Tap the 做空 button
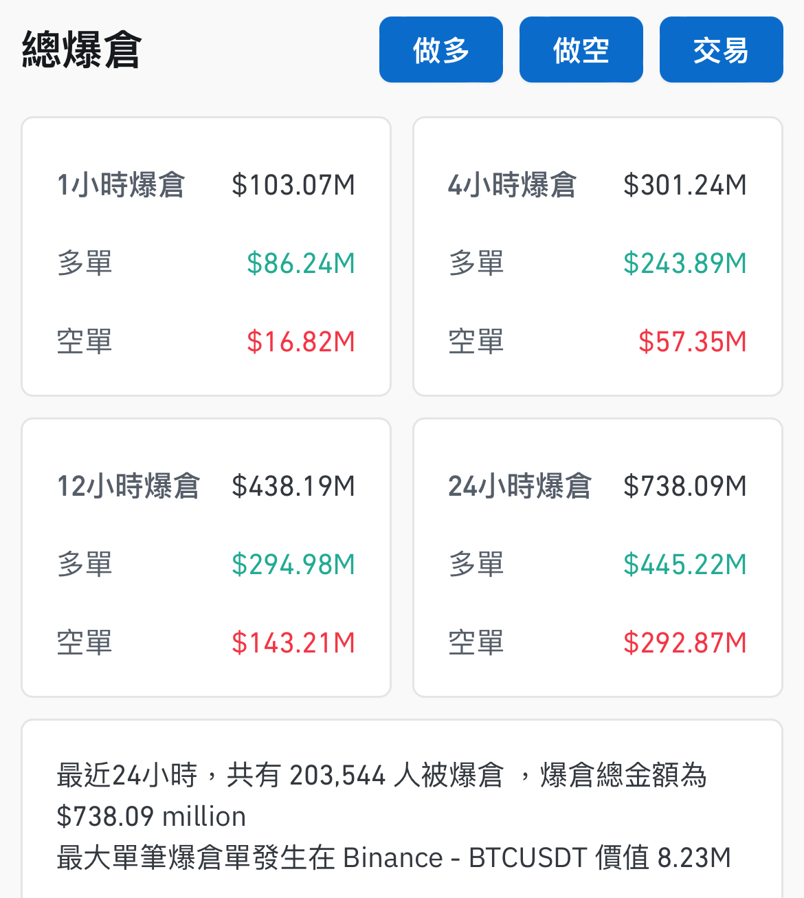Screen dimensions: 804x898 click(x=581, y=50)
